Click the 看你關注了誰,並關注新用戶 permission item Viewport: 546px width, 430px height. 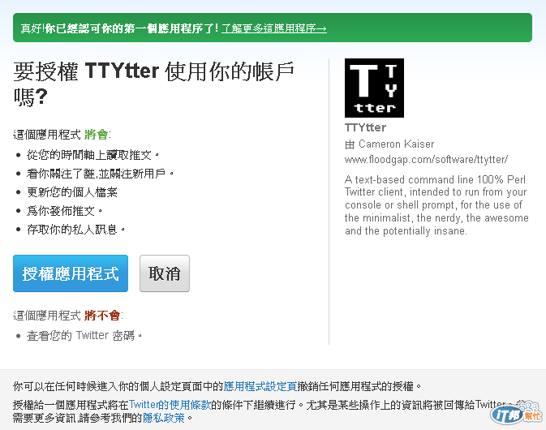pos(100,174)
